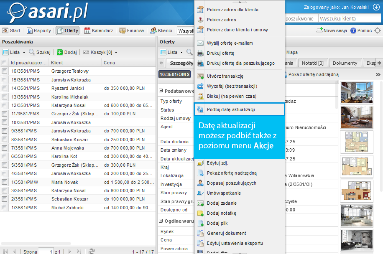Open Finanse module icon
Image resolution: width=383 pixels, height=254 pixels.
coord(123,30)
